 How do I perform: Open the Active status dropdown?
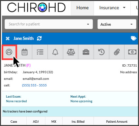pyautogui.click(x=117, y=24)
